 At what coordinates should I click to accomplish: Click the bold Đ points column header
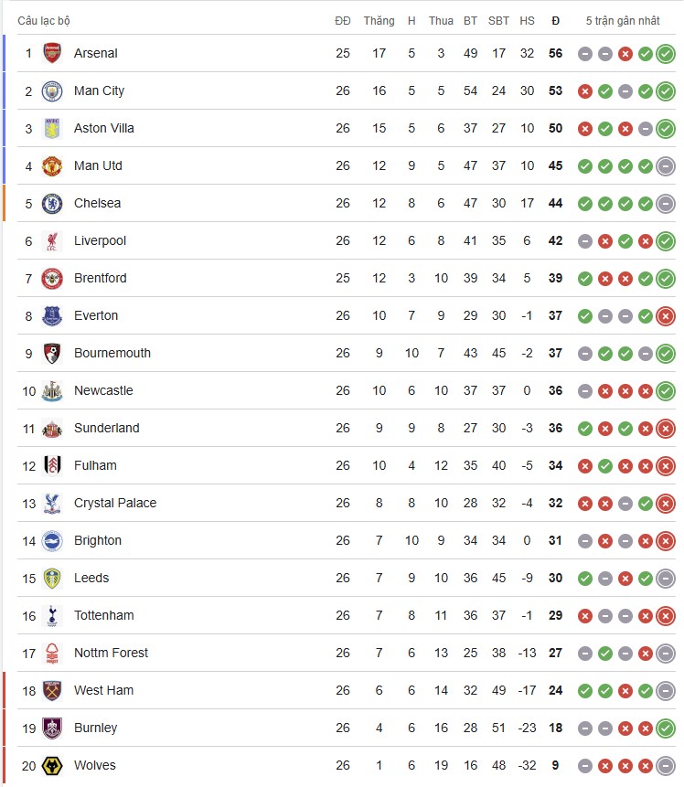click(555, 20)
